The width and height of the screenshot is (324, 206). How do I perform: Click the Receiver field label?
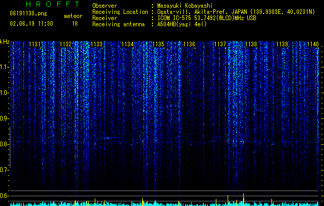tap(105, 18)
